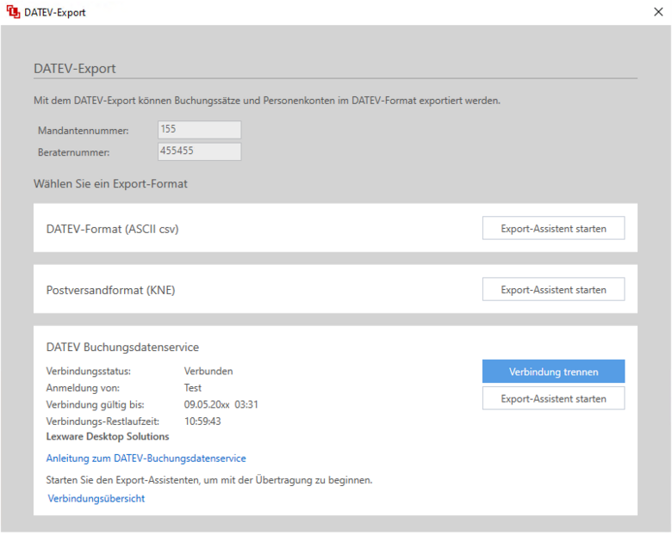
Task: Click the Mandantennummer label
Action: tap(84, 131)
